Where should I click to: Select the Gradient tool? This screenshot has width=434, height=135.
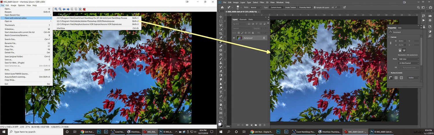pos(221,75)
